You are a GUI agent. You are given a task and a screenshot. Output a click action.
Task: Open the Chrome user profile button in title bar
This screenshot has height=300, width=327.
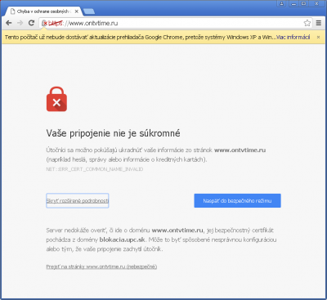281,4
